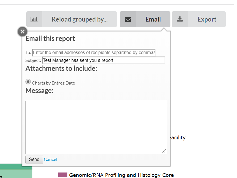Click inside the Message text area
The height and width of the screenshot is (178, 237).
[96, 127]
